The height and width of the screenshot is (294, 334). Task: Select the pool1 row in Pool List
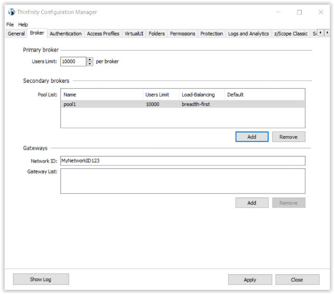coord(183,104)
